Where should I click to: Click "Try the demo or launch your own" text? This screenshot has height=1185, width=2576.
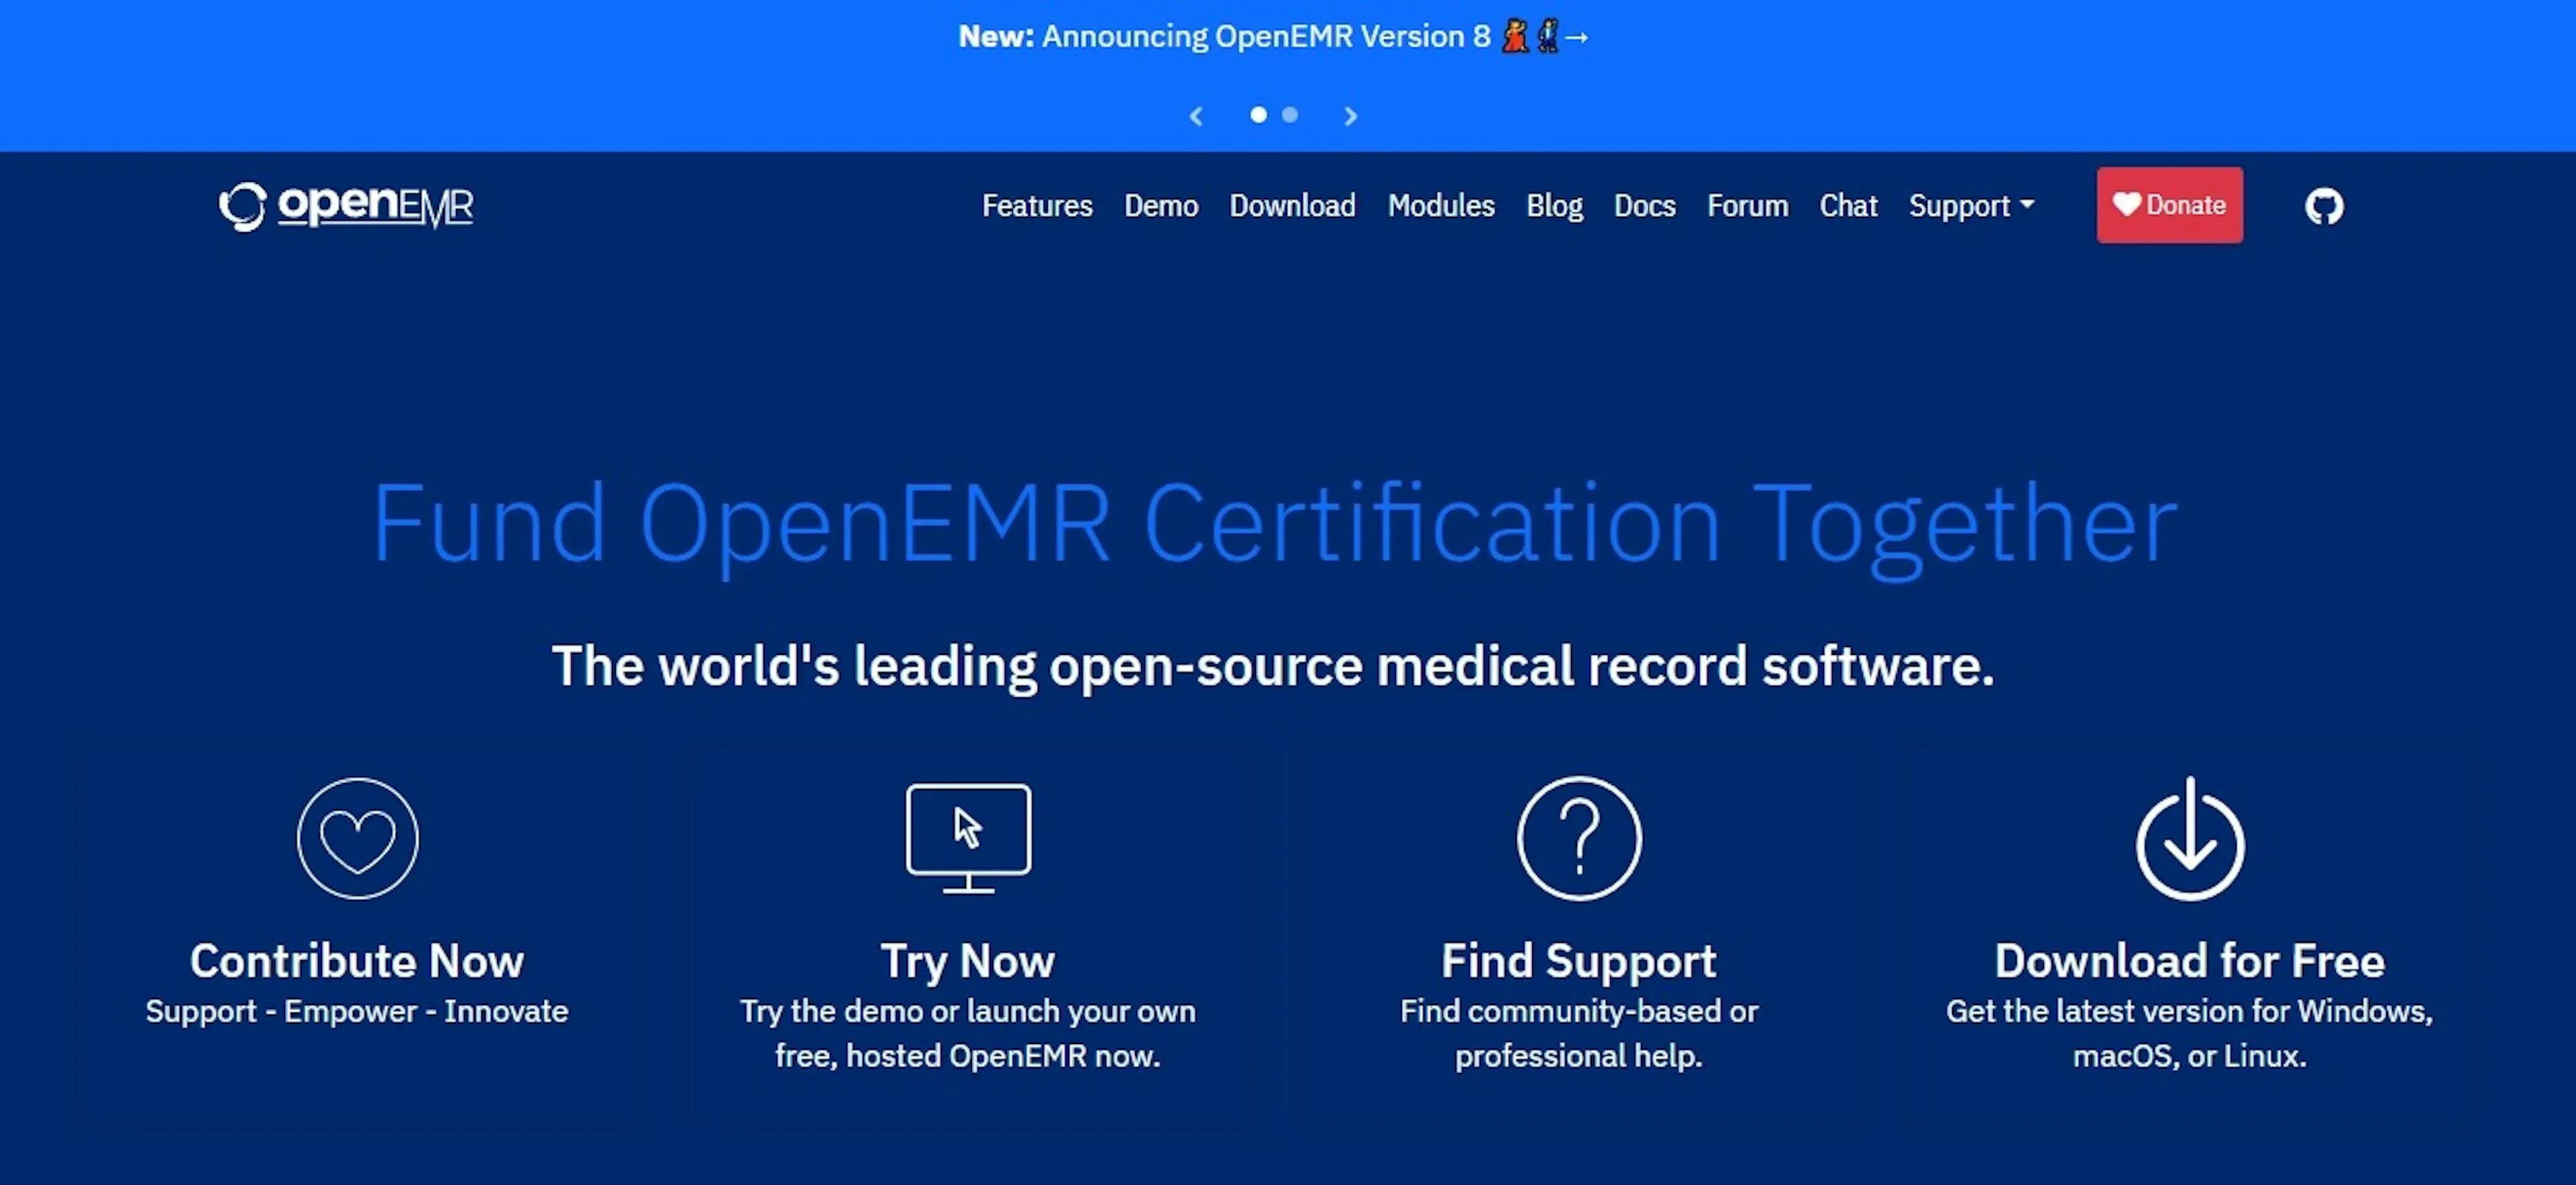tap(968, 1011)
